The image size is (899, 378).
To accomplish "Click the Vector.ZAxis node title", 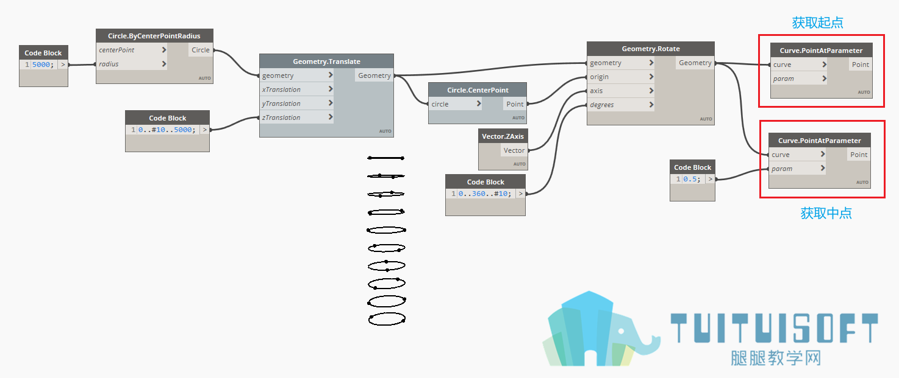I will click(x=503, y=136).
